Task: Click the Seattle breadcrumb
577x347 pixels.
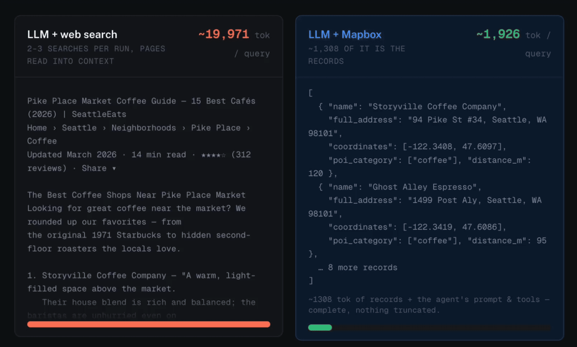Action: [79, 128]
